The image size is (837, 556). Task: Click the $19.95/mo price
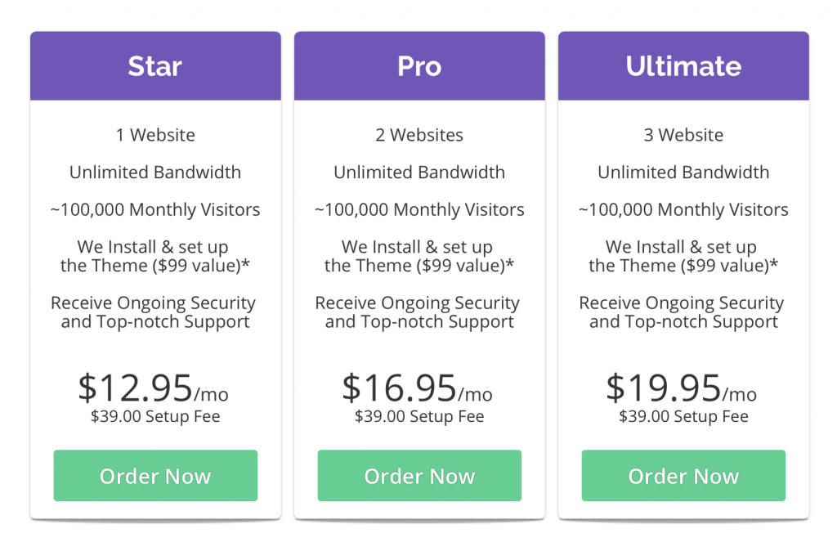(682, 388)
